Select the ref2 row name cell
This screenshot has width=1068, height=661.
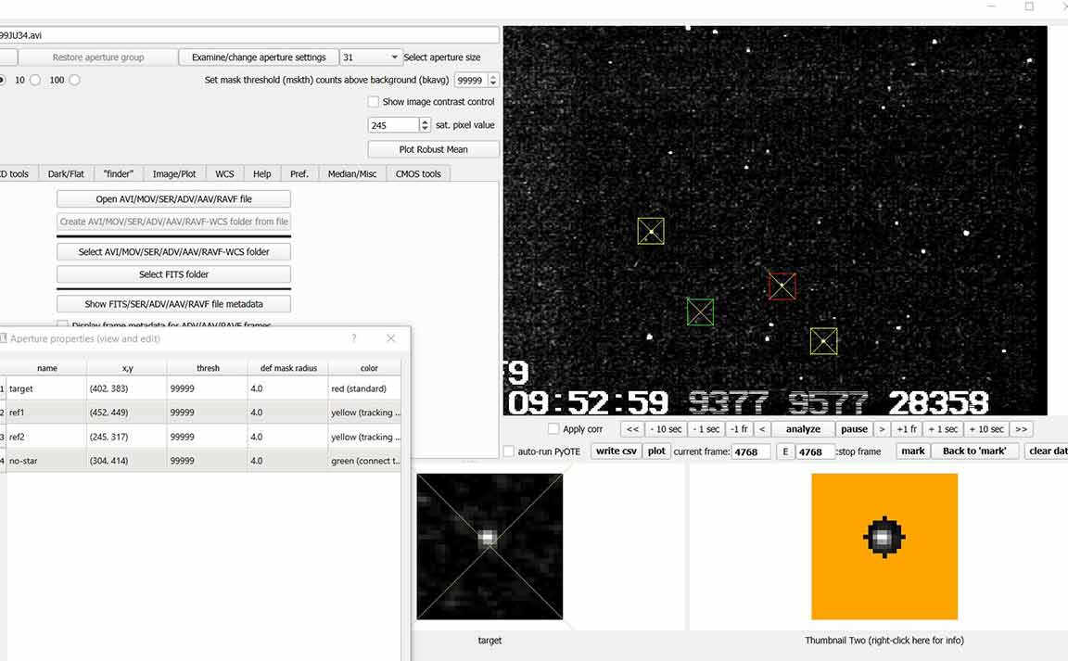(x=47, y=437)
